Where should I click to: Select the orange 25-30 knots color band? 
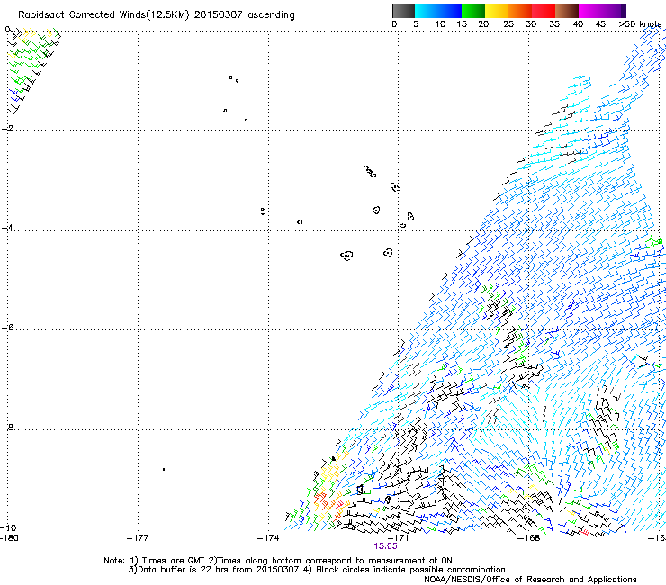[520, 11]
